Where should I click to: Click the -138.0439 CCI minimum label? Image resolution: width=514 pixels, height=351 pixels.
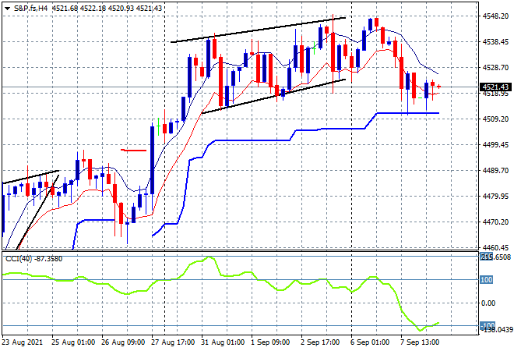(495, 330)
